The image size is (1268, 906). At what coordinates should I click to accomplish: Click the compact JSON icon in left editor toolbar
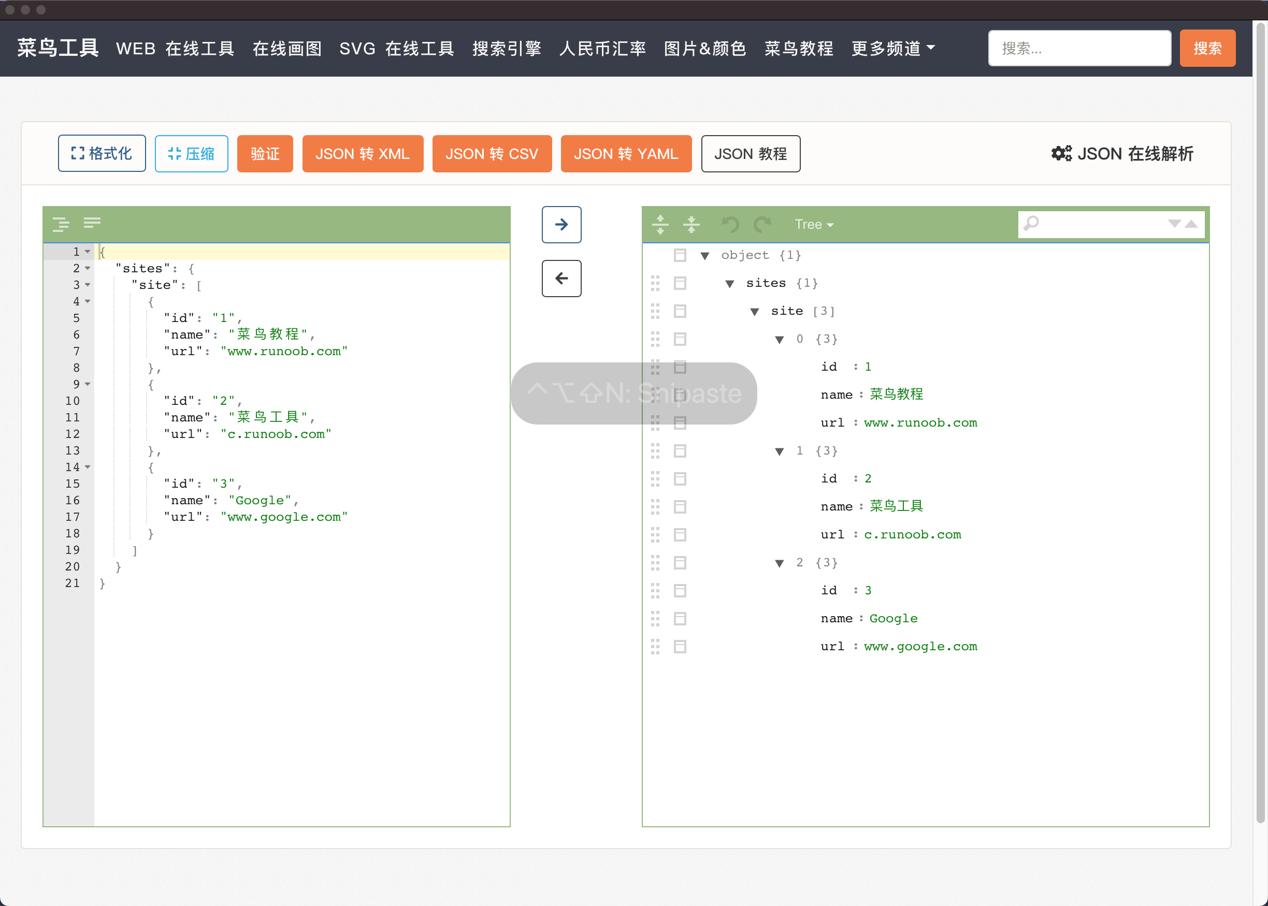[x=92, y=223]
